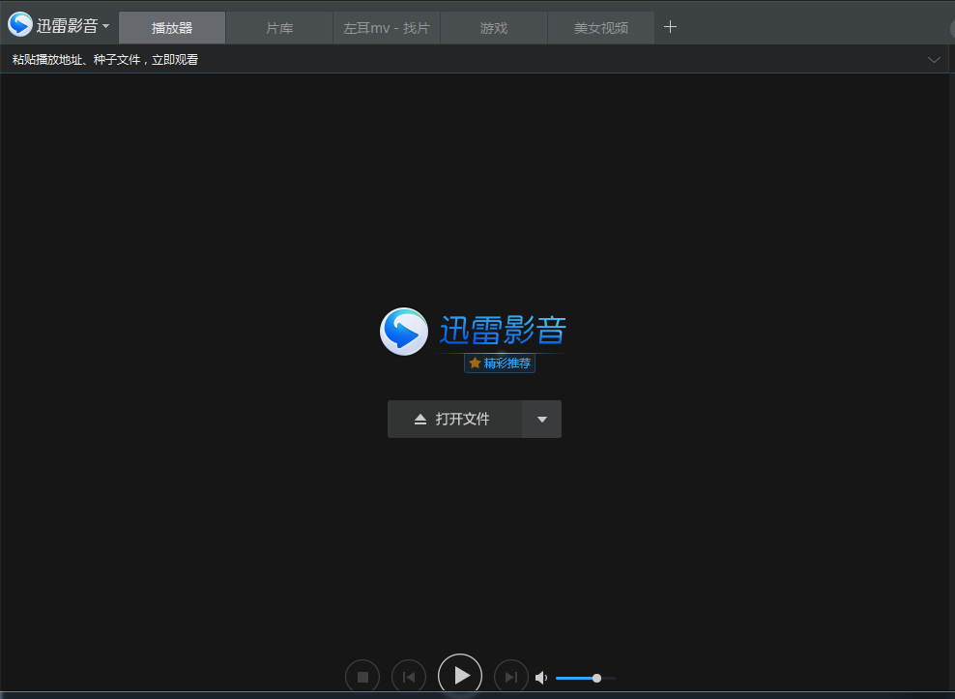
Task: Open the 片库 tab
Action: (x=279, y=27)
